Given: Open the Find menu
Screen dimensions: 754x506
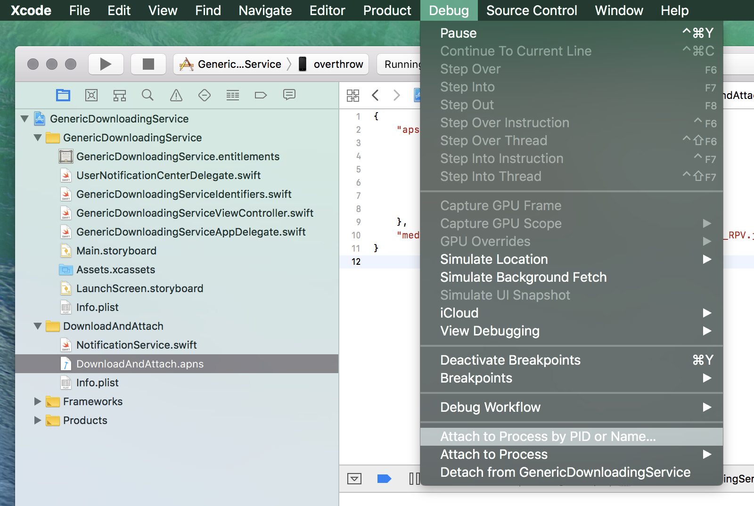Looking at the screenshot, I should pos(208,10).
